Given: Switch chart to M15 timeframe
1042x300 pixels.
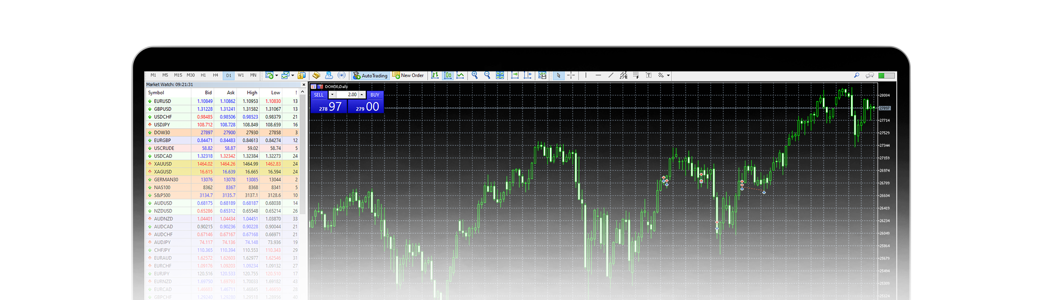Looking at the screenshot, I should 178,76.
